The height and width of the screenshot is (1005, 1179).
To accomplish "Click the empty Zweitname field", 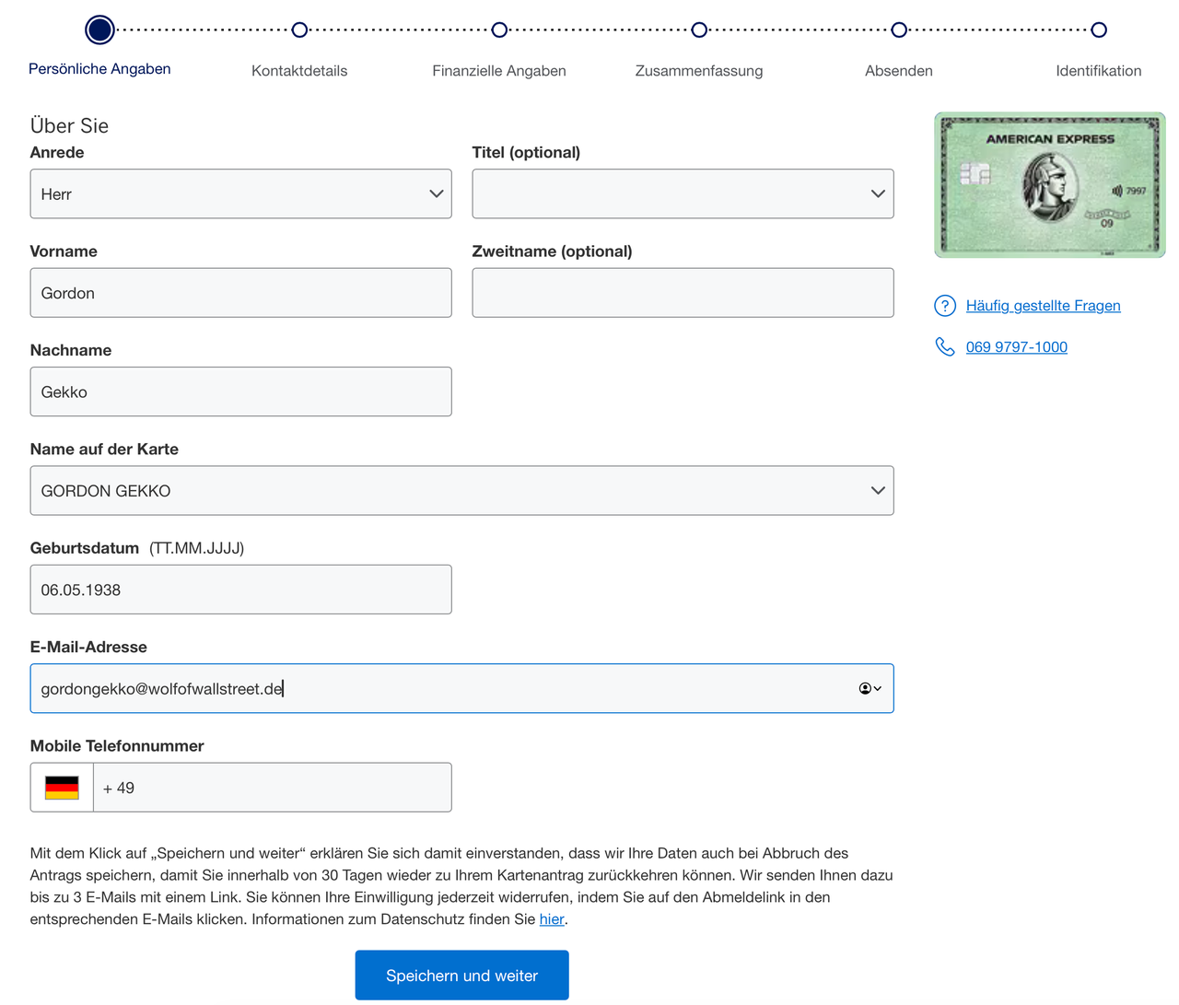I will 683,293.
